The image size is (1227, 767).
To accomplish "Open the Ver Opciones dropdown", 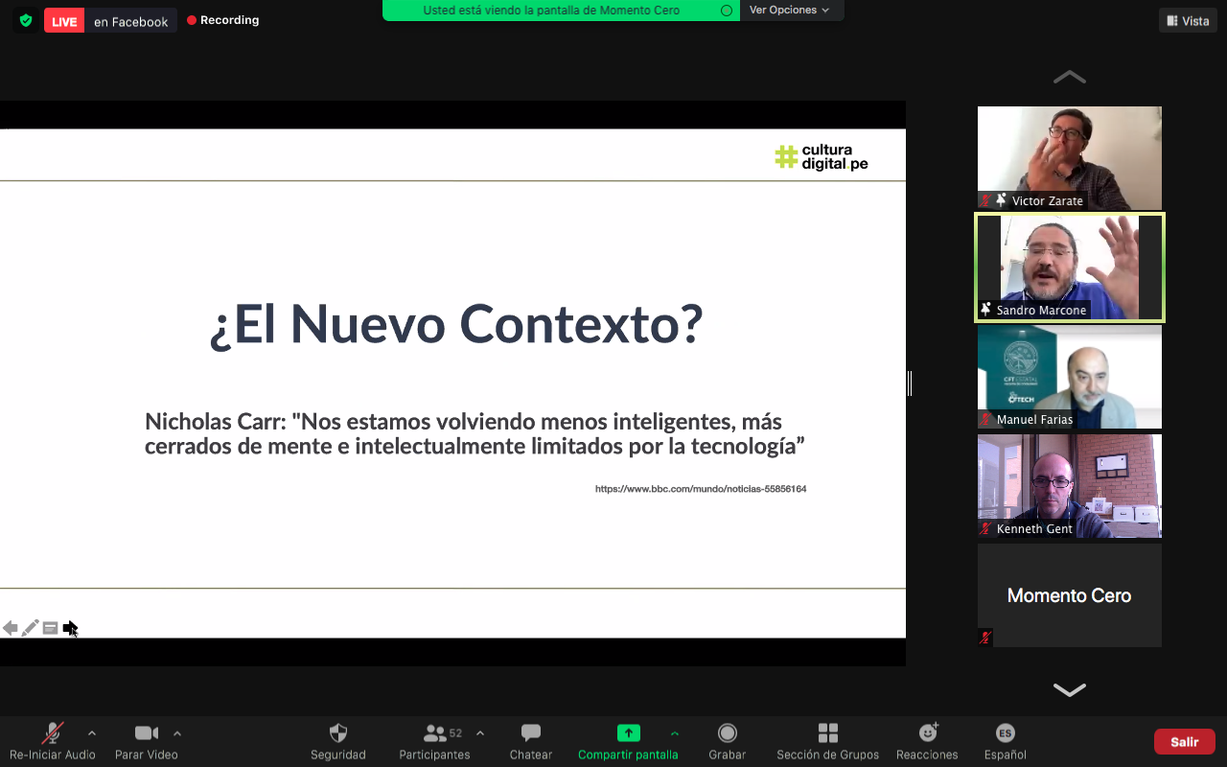I will tap(789, 11).
